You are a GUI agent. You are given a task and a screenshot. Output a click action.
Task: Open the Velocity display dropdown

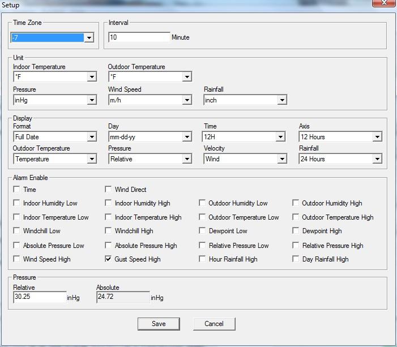click(x=282, y=159)
